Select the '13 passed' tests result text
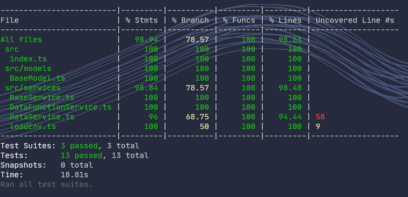This screenshot has width=408, height=197. [82, 155]
